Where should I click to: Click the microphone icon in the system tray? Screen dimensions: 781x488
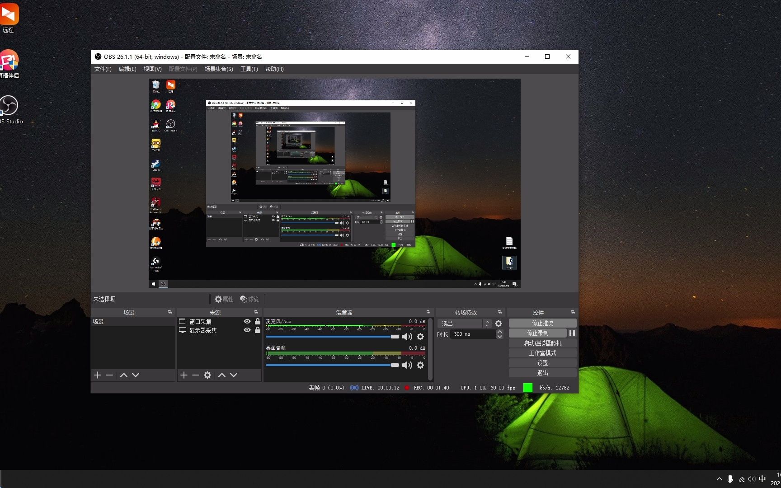click(730, 479)
